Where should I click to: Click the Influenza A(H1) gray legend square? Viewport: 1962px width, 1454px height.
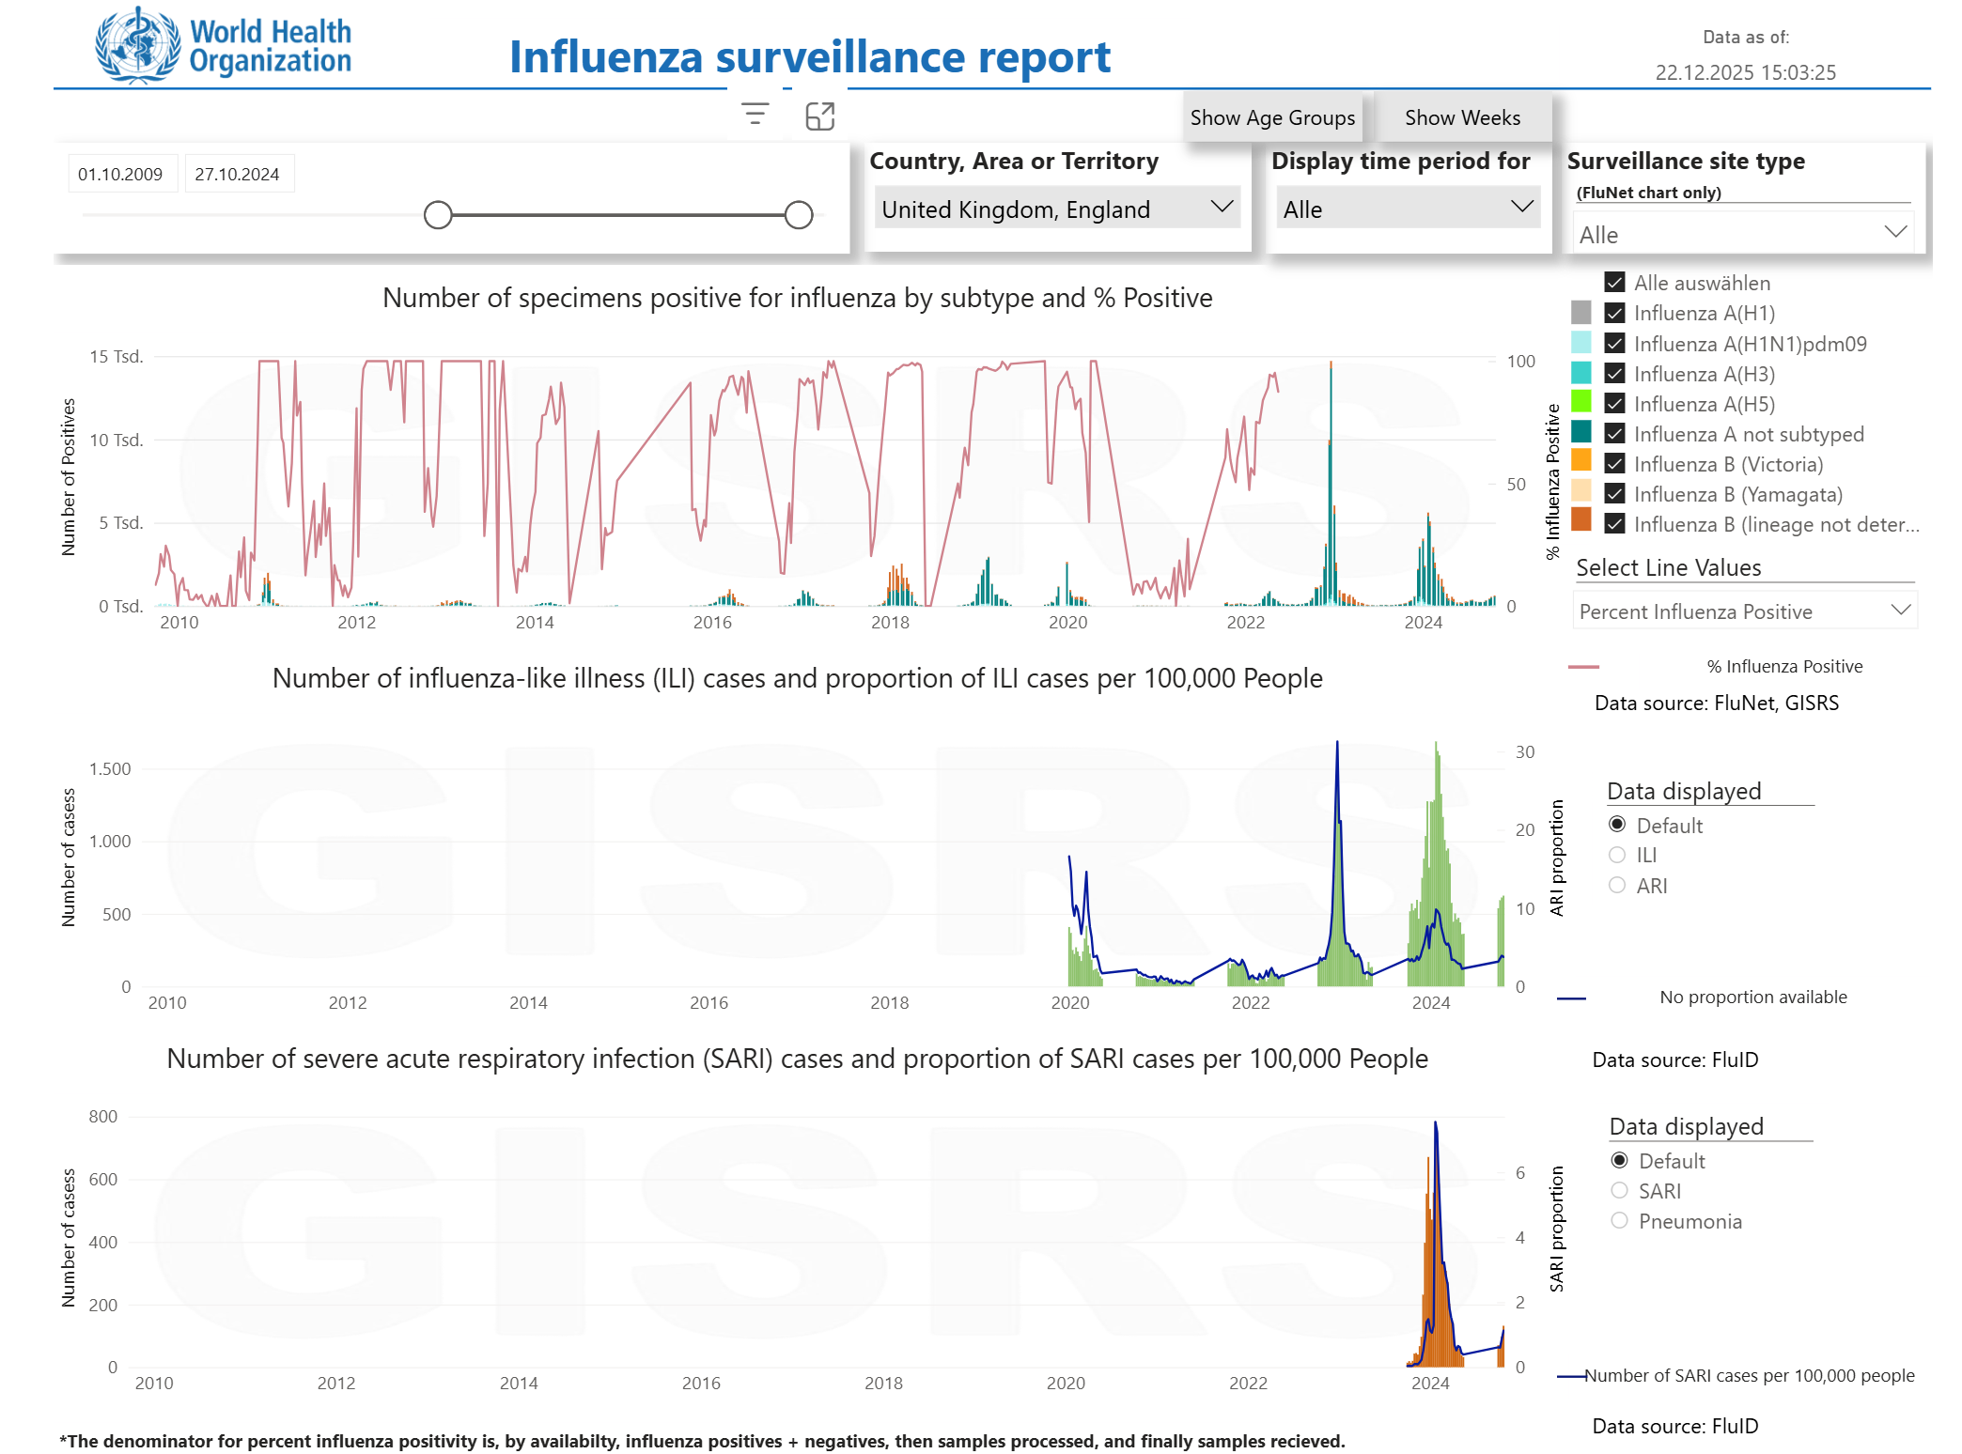(1581, 313)
